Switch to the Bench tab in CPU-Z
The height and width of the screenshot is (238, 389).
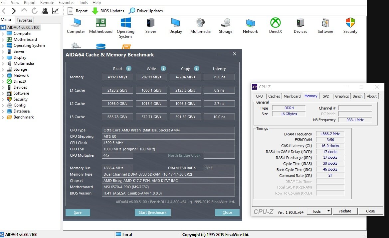click(x=357, y=96)
